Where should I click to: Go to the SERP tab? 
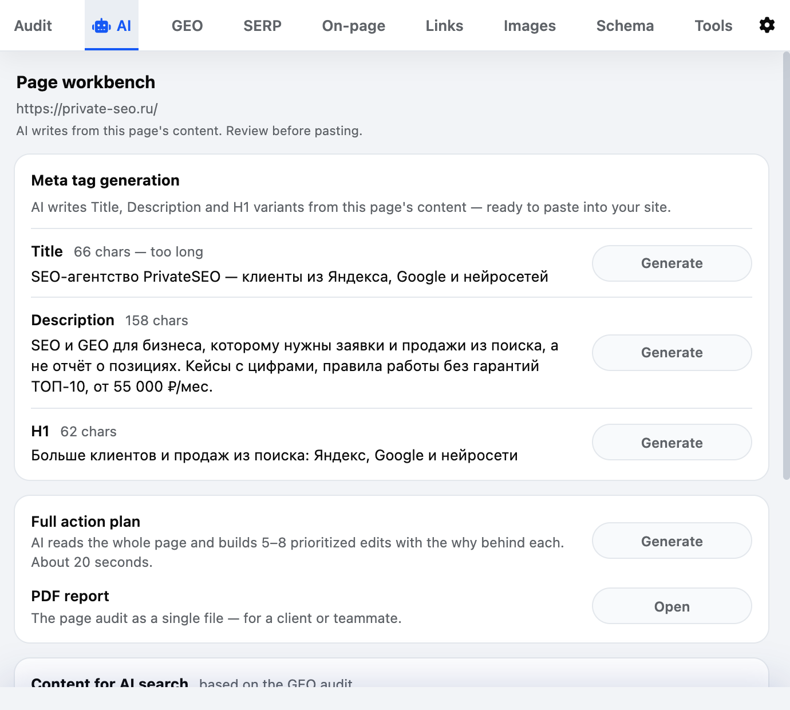click(262, 26)
